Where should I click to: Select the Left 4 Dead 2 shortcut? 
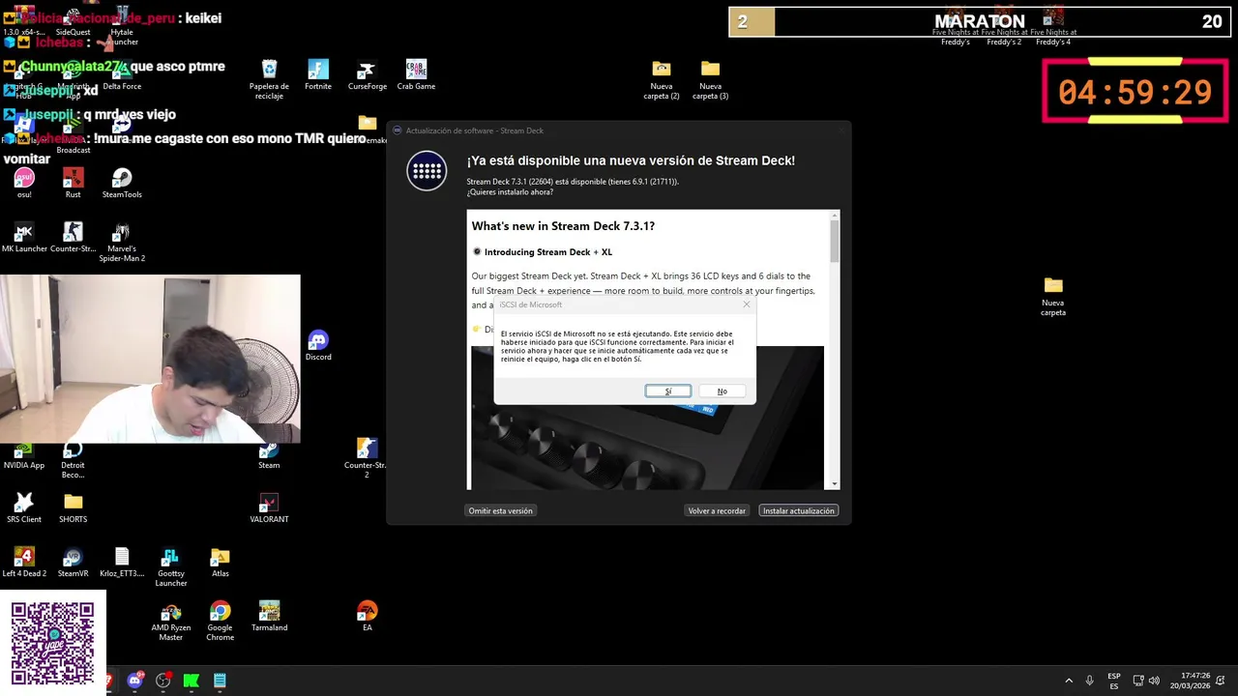pos(24,562)
